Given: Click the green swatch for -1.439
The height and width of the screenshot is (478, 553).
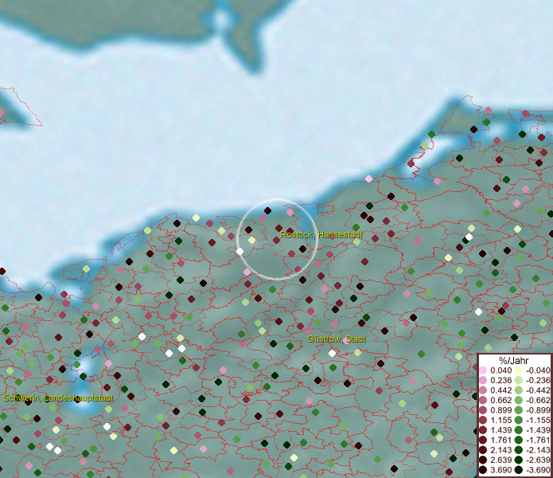Looking at the screenshot, I should click(x=519, y=430).
